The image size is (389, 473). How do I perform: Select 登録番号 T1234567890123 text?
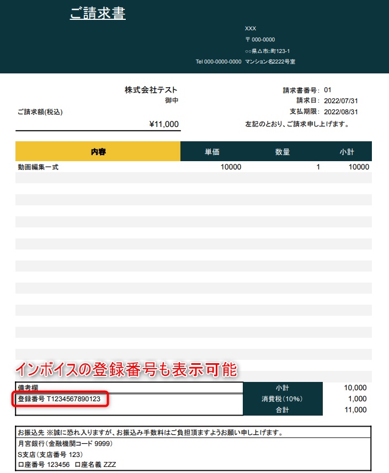pos(59,399)
